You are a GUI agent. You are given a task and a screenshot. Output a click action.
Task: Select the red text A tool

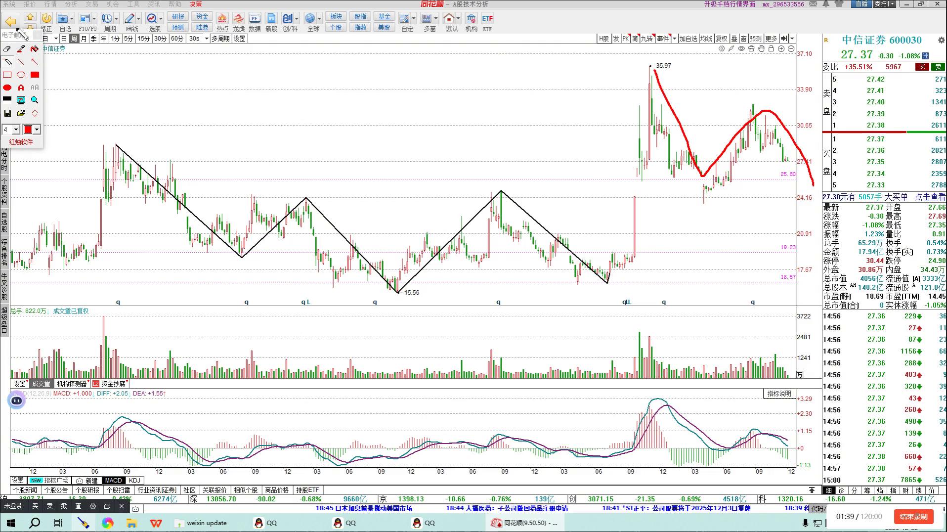pos(21,88)
